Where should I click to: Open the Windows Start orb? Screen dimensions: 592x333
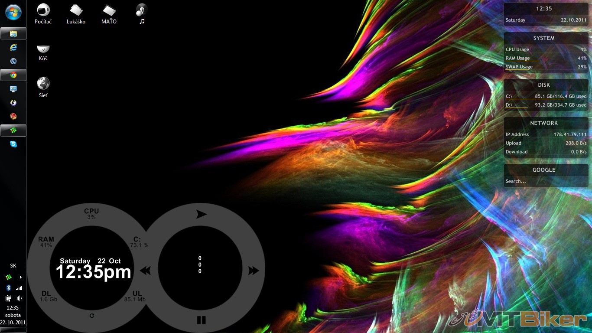[x=13, y=12]
